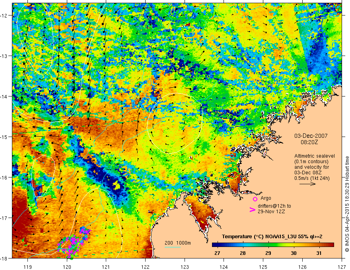Click the longitude axis label '119'
Viewport: 350px width, 270px height.
pos(28,267)
